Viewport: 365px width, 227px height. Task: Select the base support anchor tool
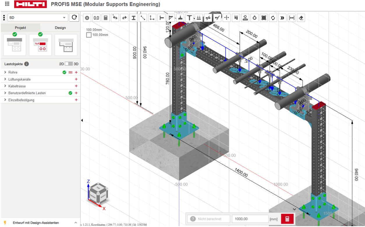coord(180,18)
